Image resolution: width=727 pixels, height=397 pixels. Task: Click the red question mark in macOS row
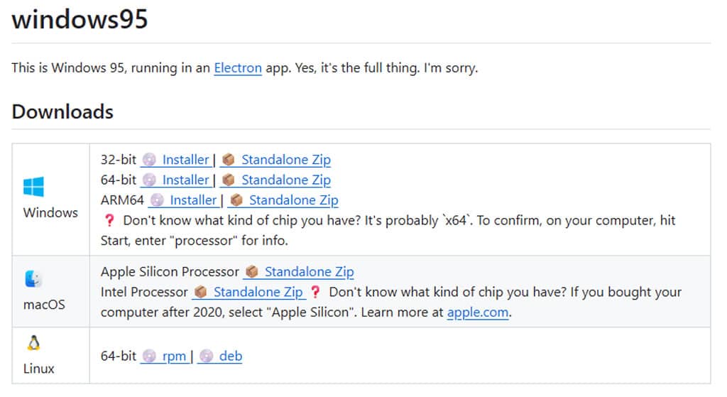(315, 292)
